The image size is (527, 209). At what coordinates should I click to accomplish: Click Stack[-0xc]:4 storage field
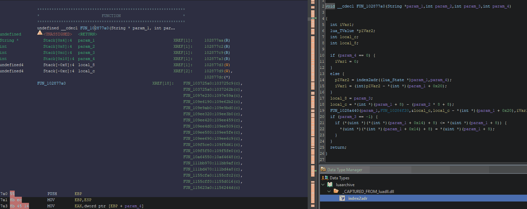tap(59, 71)
